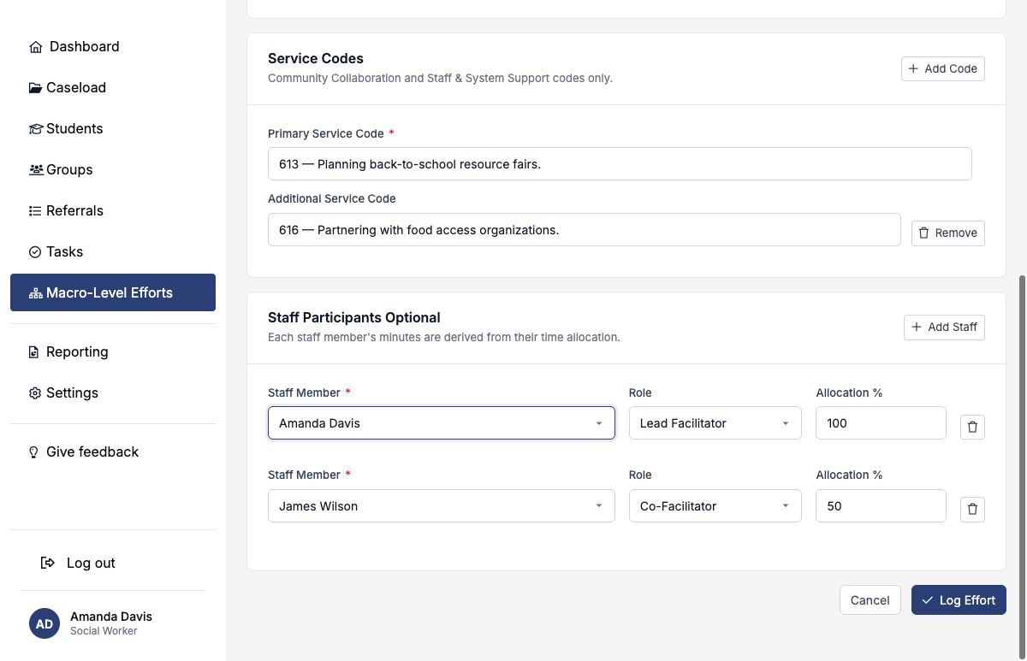Click the Settings gear icon

pyautogui.click(x=35, y=393)
